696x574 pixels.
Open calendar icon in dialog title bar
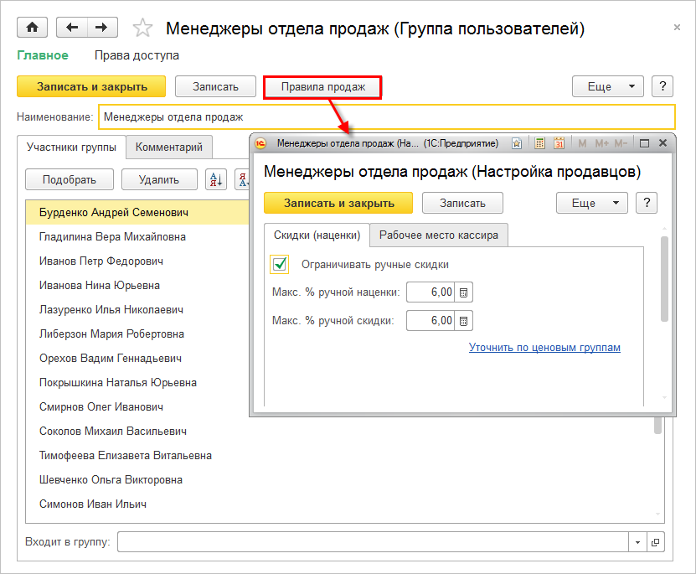[559, 143]
